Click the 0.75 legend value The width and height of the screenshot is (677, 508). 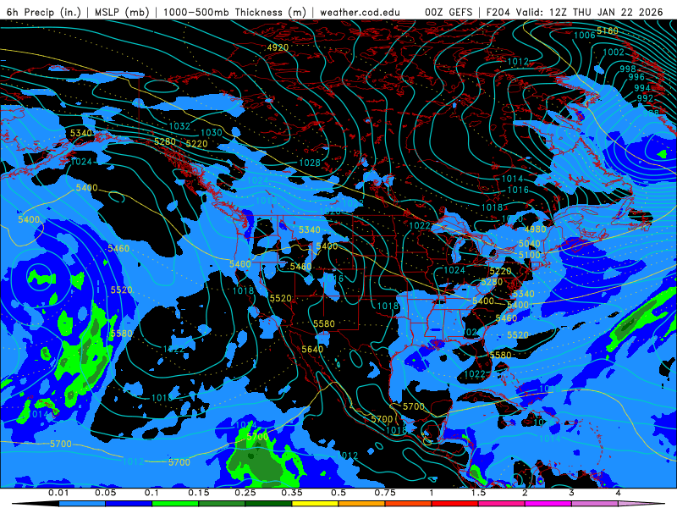385,493
